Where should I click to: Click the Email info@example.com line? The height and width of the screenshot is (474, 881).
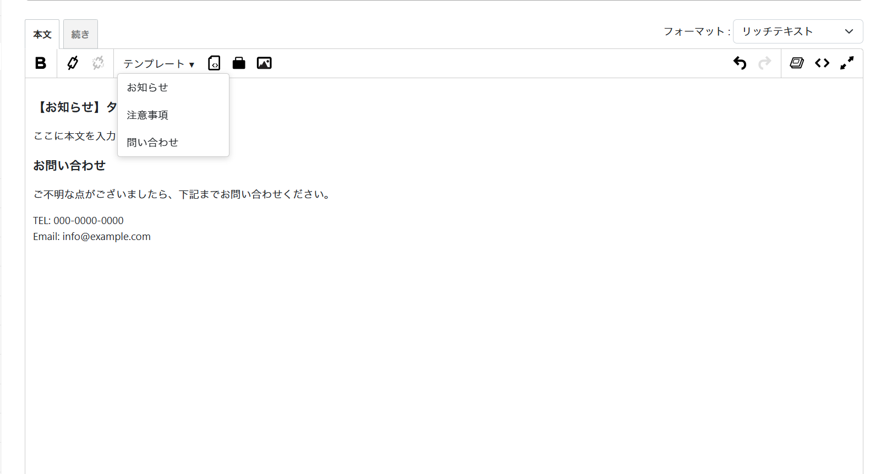click(92, 237)
